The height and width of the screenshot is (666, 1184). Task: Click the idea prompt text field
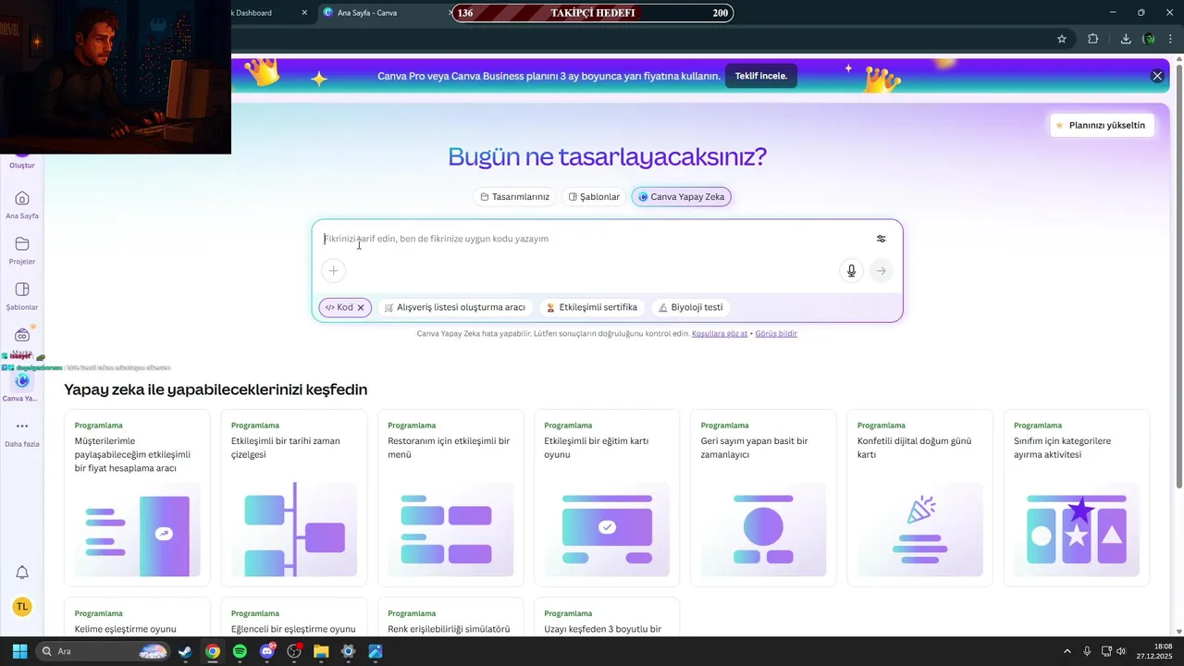pyautogui.click(x=592, y=239)
